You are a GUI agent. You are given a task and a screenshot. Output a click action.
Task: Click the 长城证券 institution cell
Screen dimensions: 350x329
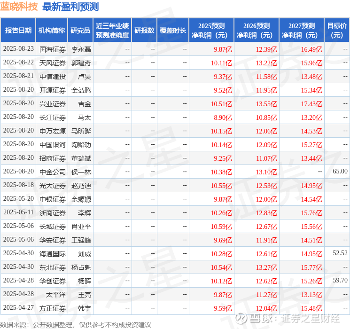(x=53, y=227)
